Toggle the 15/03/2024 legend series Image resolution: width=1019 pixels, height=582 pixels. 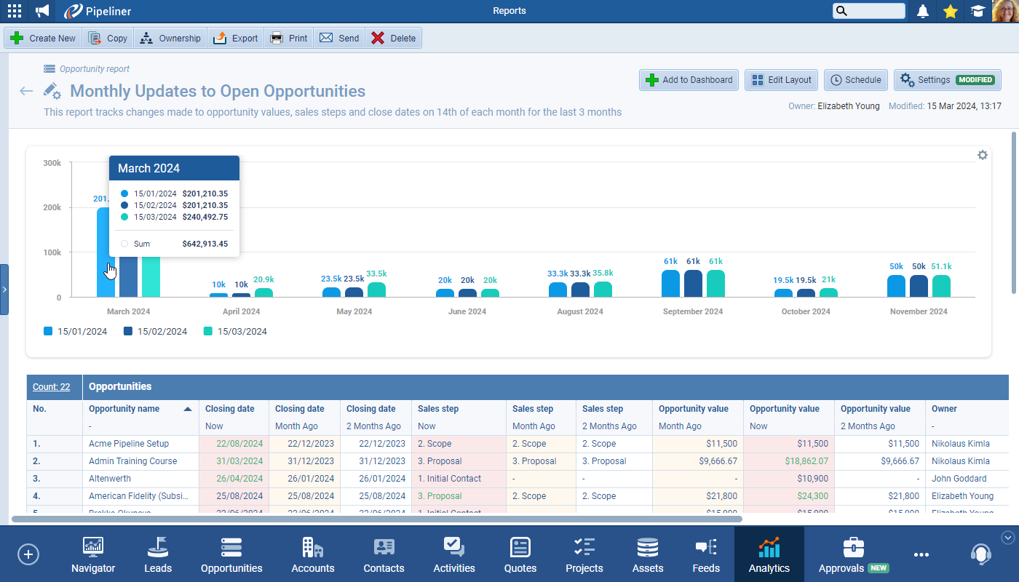point(235,332)
